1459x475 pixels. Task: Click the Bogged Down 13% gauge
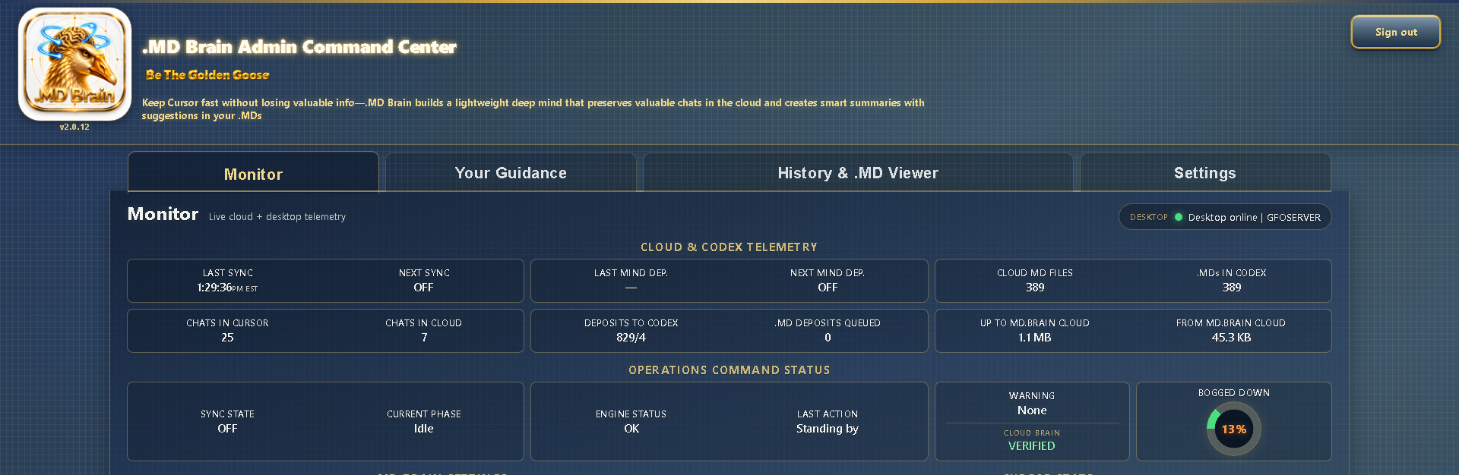1233,429
